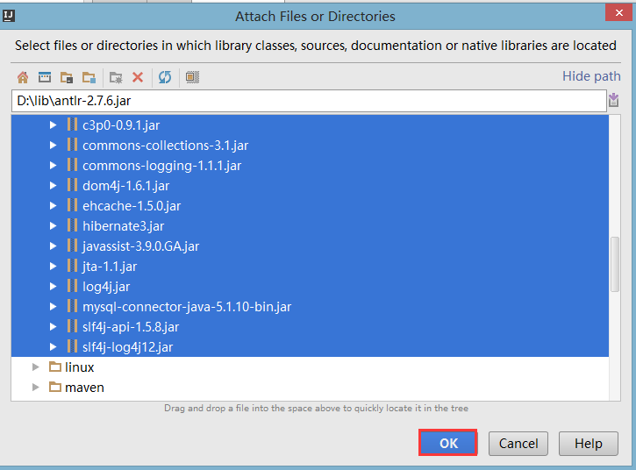Viewport: 636px width, 470px height.
Task: Click the New Folder toolbar icon
Action: click(116, 77)
